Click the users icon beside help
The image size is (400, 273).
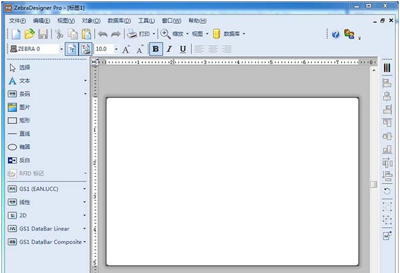click(349, 34)
